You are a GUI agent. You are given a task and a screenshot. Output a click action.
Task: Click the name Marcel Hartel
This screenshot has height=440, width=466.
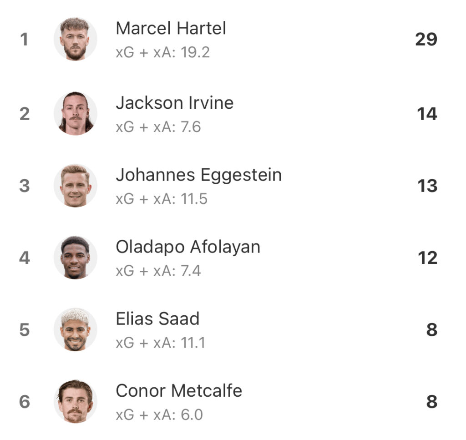[x=171, y=28]
